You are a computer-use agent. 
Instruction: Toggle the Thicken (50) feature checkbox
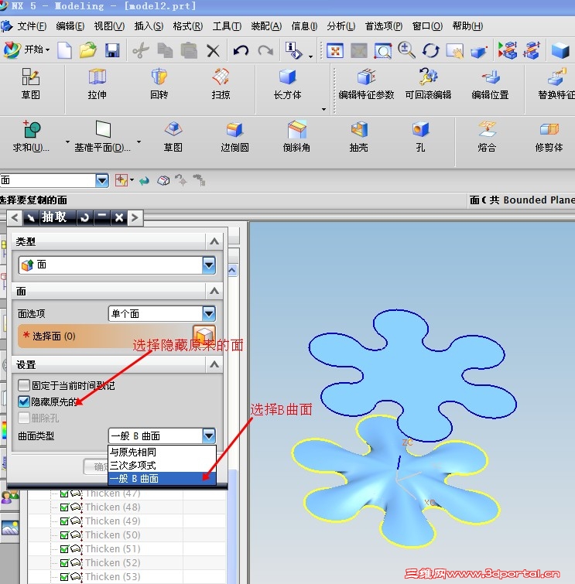tap(64, 534)
